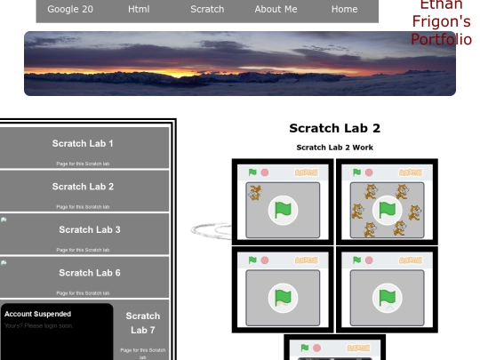Click small green flag in six-cats project header

[357, 172]
